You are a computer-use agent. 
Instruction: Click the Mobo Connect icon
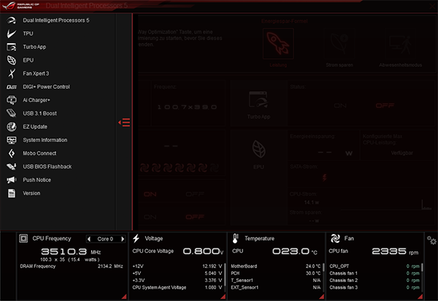[x=12, y=153]
